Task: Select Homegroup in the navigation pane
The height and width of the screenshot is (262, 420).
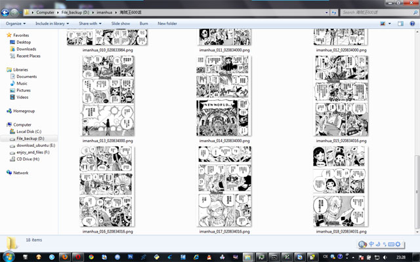Action: tap(24, 111)
